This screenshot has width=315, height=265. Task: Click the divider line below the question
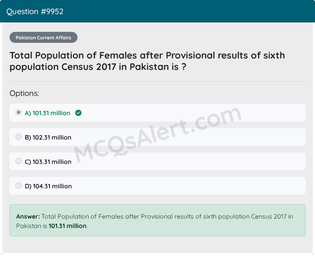(157, 81)
